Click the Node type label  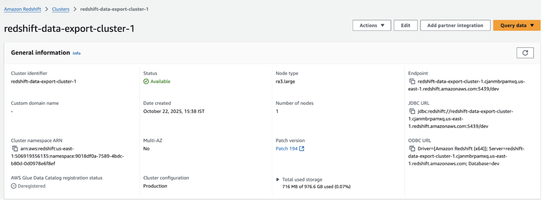pos(287,73)
